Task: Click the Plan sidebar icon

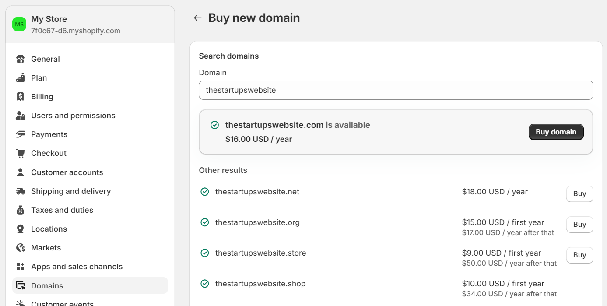Action: 20,77
